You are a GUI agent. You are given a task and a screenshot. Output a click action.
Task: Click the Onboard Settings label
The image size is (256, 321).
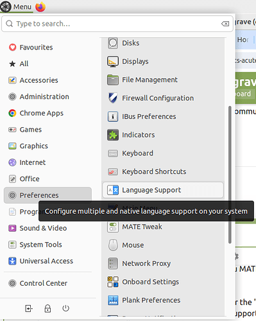click(x=150, y=282)
